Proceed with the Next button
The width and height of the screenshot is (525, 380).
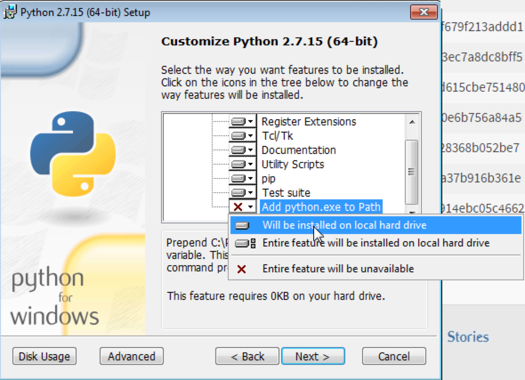[313, 356]
